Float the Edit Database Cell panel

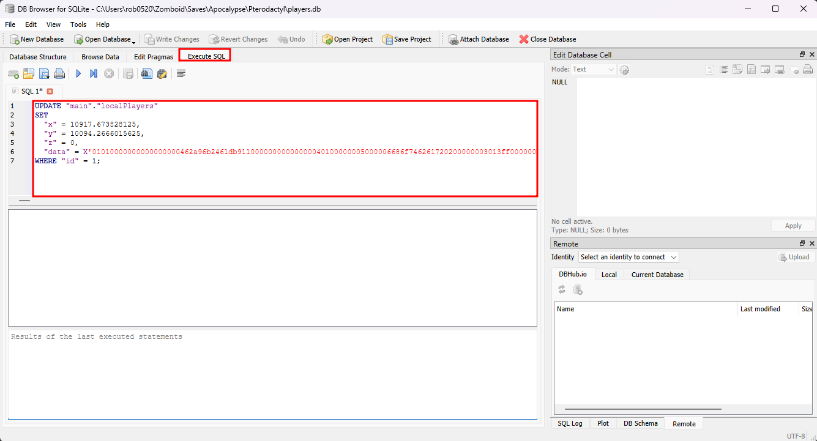coord(802,55)
